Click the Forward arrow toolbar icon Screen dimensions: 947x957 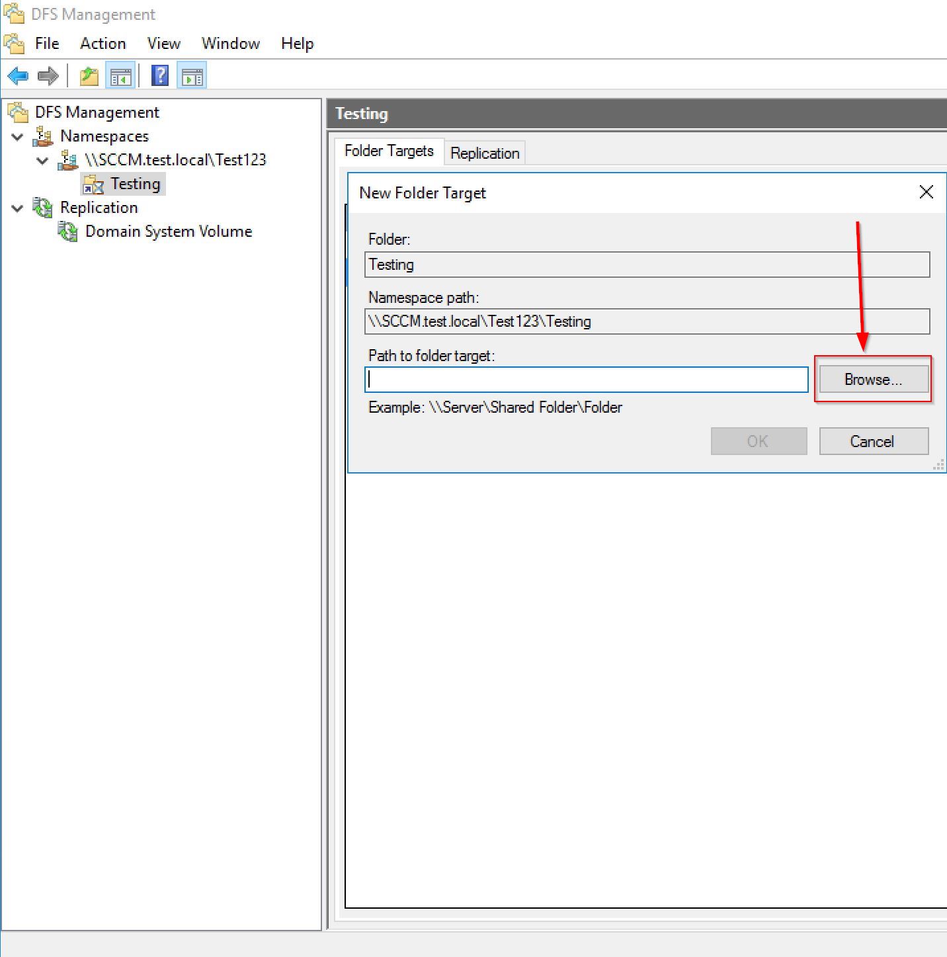(x=48, y=76)
